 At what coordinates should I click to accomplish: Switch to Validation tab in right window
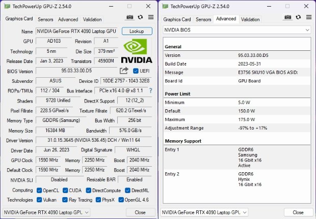point(250,19)
